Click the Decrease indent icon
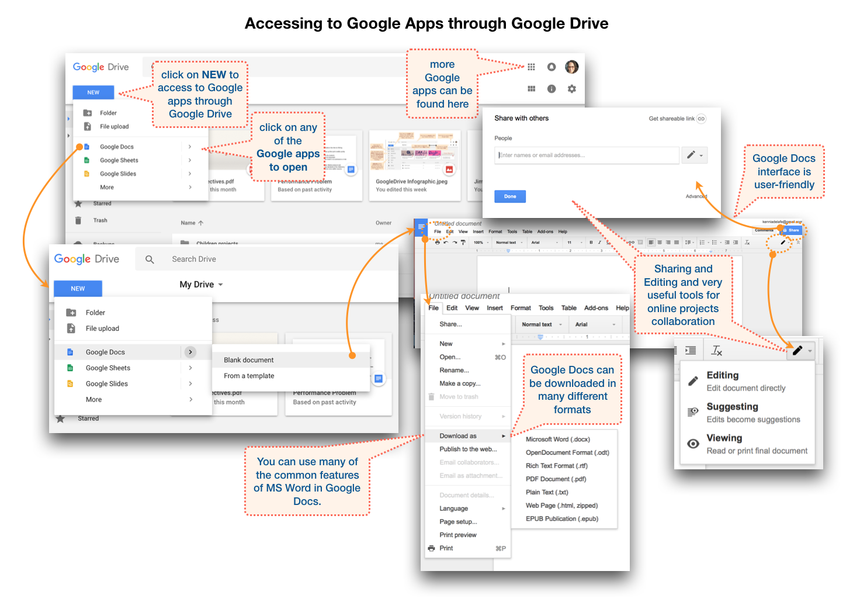Screen dimensions: 860x609 point(727,243)
